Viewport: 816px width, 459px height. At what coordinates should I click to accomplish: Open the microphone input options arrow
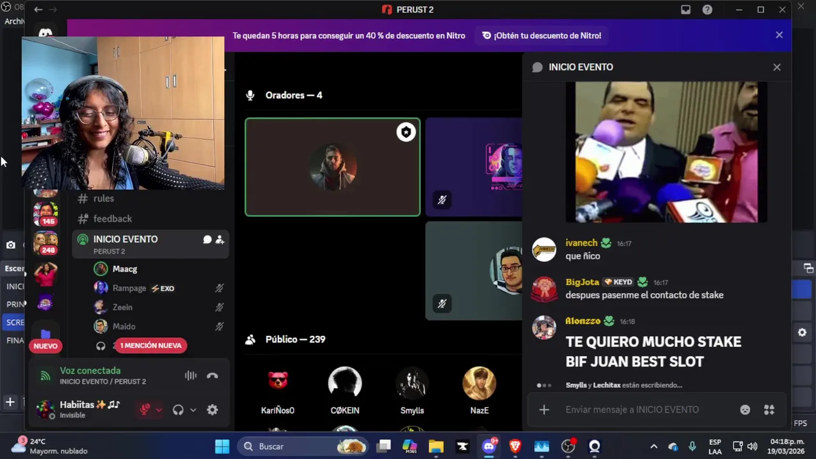coord(159,410)
